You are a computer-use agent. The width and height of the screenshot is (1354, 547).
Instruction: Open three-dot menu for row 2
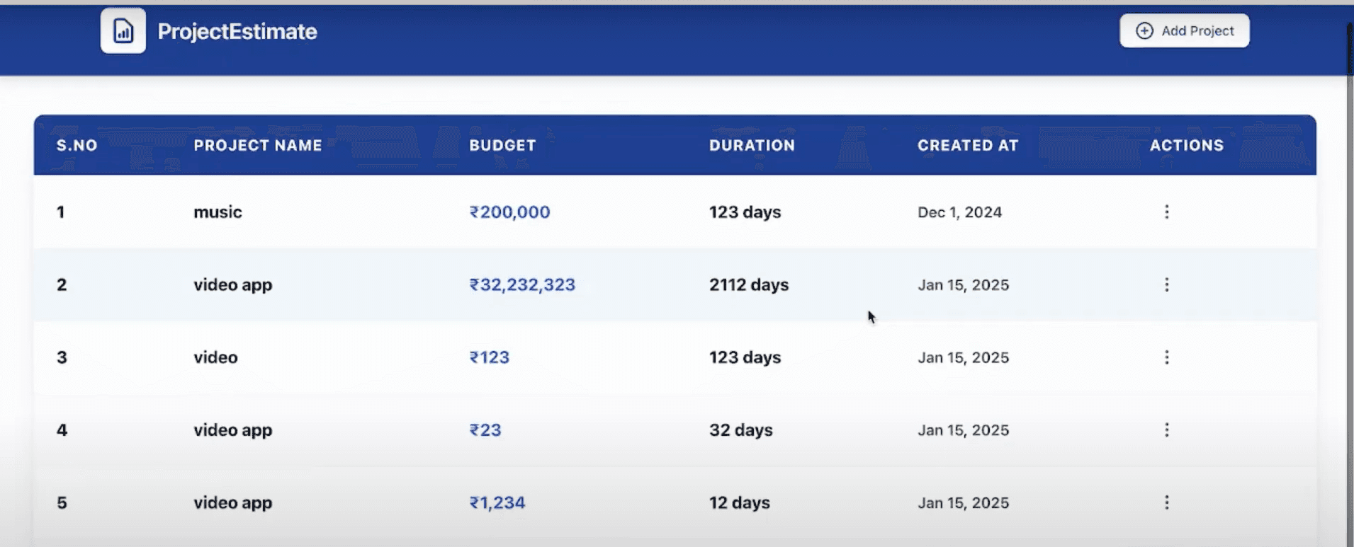click(1166, 284)
